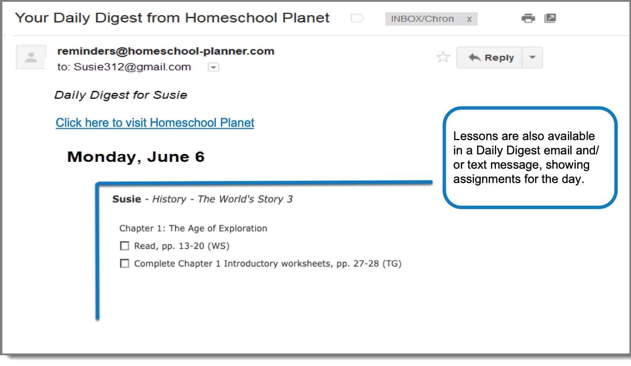Click the importance label marker icon
The width and height of the screenshot is (631, 366).
click(357, 19)
